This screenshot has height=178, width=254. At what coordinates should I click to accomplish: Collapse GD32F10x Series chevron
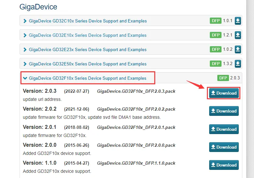pyautogui.click(x=25, y=78)
